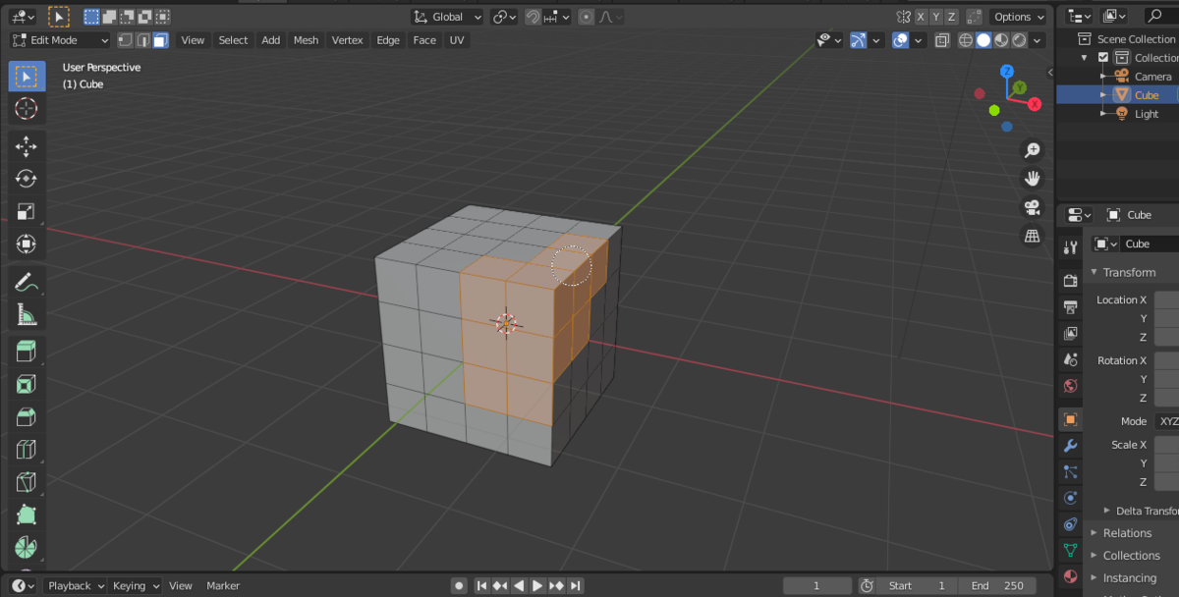Open the Edge menu
1179x597 pixels.
click(388, 40)
